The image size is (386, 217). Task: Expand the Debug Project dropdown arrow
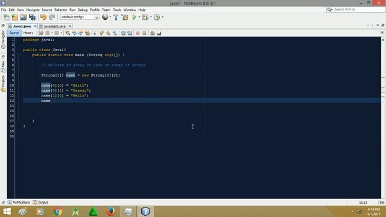click(151, 17)
